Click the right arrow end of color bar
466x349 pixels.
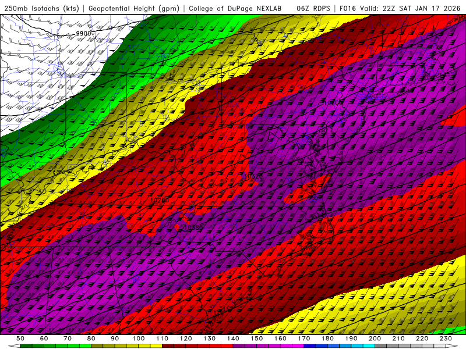click(452, 346)
